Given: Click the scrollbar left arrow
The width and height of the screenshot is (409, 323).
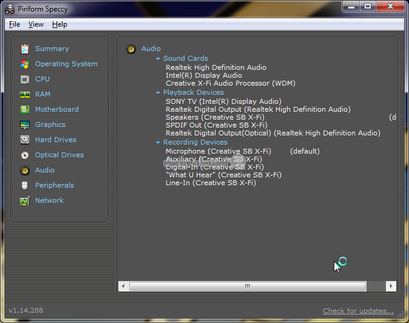Looking at the screenshot, I should 123,286.
